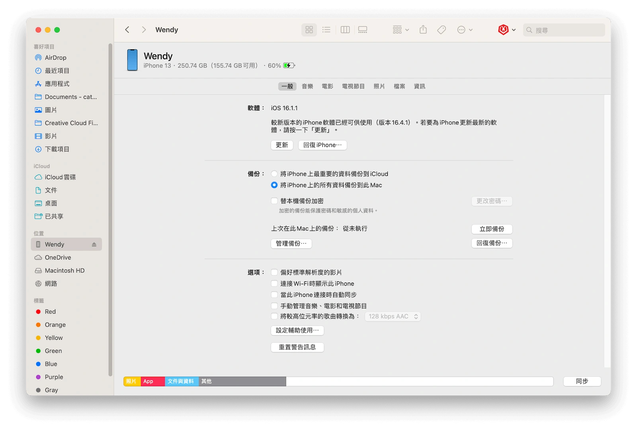
Task: Click the 同步 button
Action: 582,381
